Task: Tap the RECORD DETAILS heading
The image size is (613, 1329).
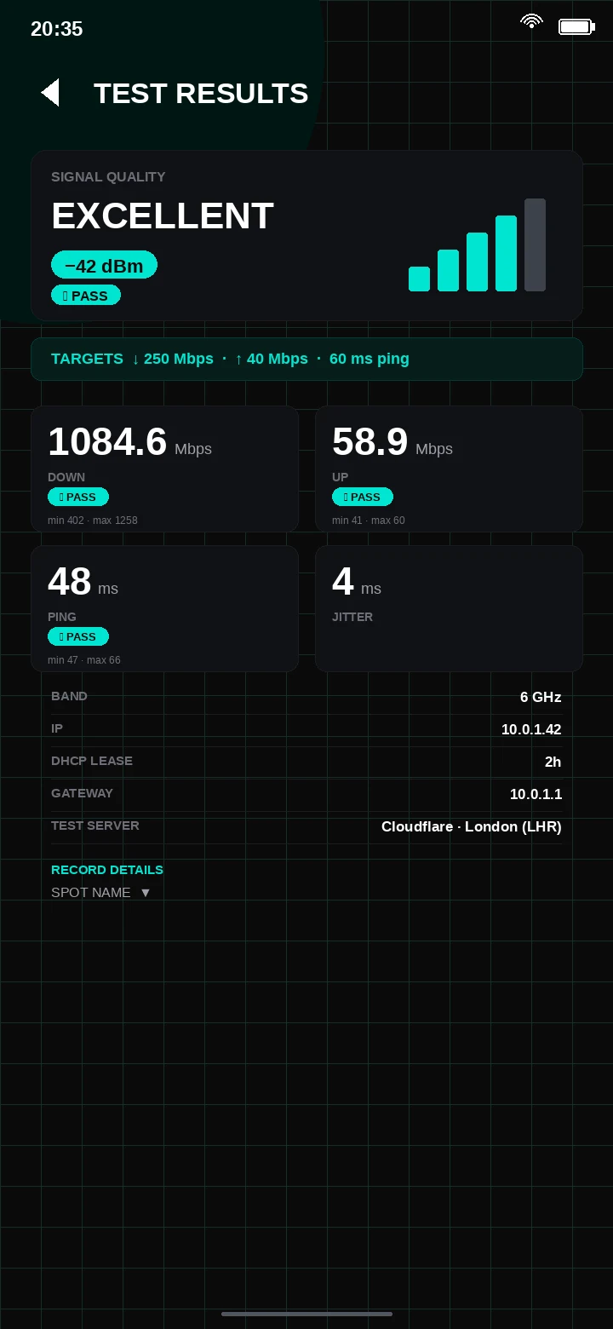Action: coord(107,870)
